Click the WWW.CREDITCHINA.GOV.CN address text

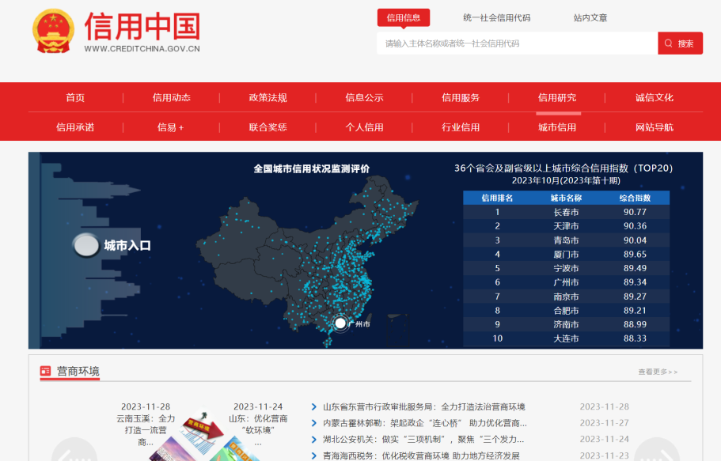142,49
